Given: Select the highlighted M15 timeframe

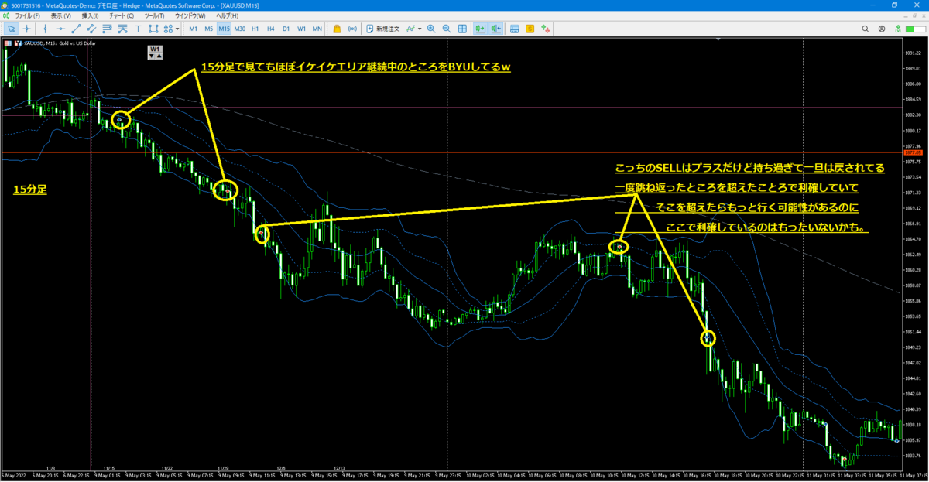Looking at the screenshot, I should coord(224,29).
